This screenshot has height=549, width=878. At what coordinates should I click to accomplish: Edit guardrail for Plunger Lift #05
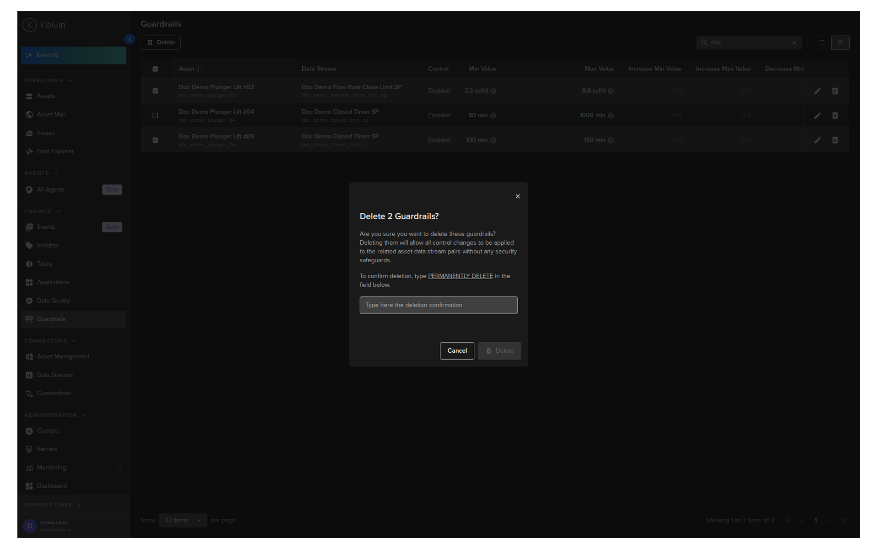(x=817, y=140)
